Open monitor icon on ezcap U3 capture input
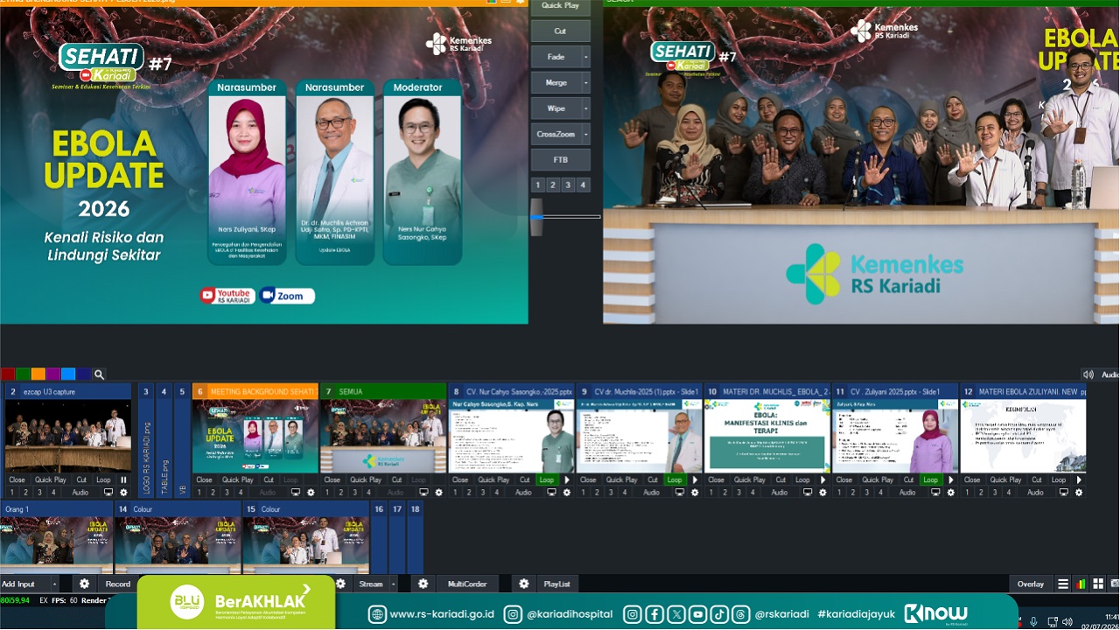The width and height of the screenshot is (1120, 630). click(x=108, y=493)
